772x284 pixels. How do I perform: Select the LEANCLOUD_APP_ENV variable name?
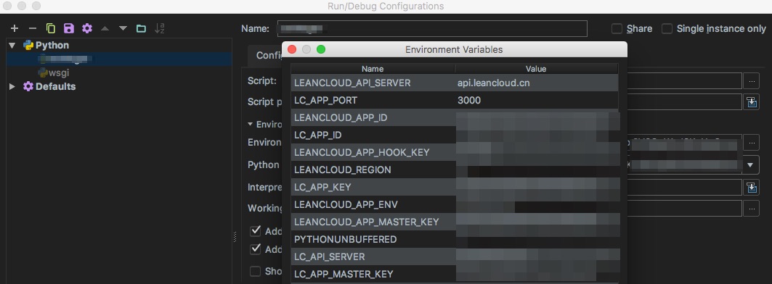tap(346, 204)
